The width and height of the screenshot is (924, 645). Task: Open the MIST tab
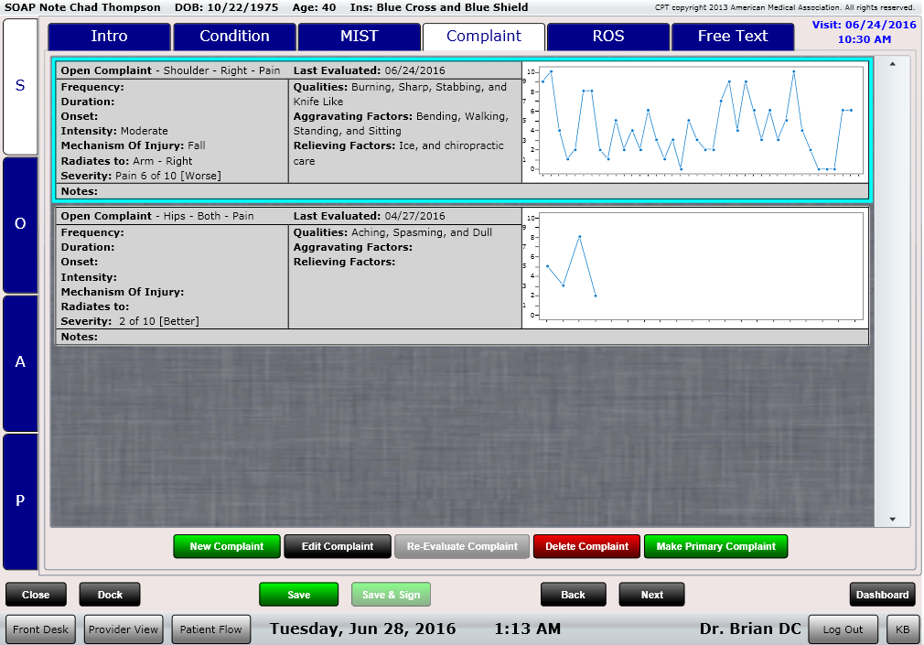pos(359,37)
